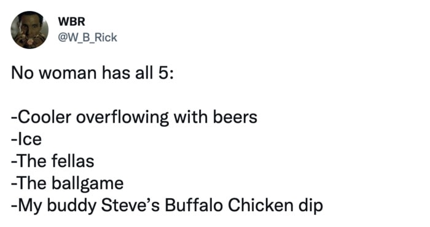430x227 pixels.
Task: Click the Buffalo Chicken dip line
Action: (x=167, y=206)
